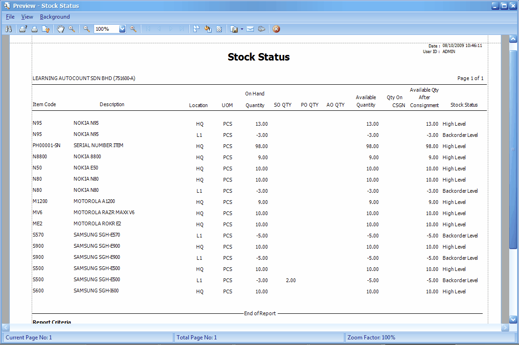The width and height of the screenshot is (519, 345).
Task: Click the PO QTY column header
Action: (309, 105)
